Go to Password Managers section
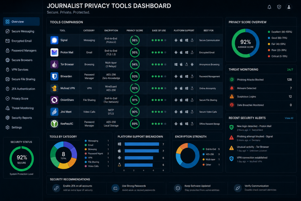The width and height of the screenshot is (301, 201). (x=21, y=50)
